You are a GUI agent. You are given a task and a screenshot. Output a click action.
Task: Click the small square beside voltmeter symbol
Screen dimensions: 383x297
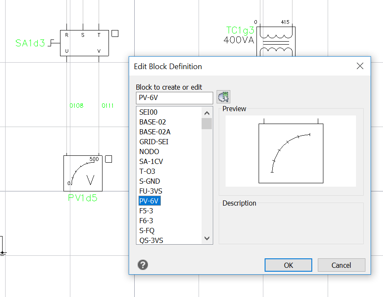tap(109, 159)
